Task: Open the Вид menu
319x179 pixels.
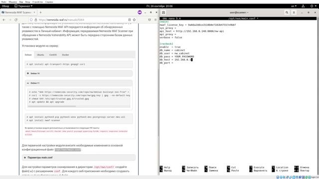Action: [x=21, y=2]
